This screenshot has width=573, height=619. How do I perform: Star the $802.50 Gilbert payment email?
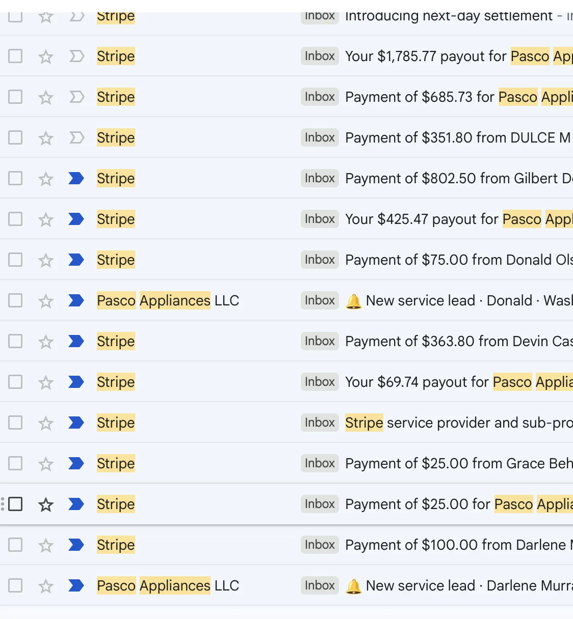coord(46,179)
